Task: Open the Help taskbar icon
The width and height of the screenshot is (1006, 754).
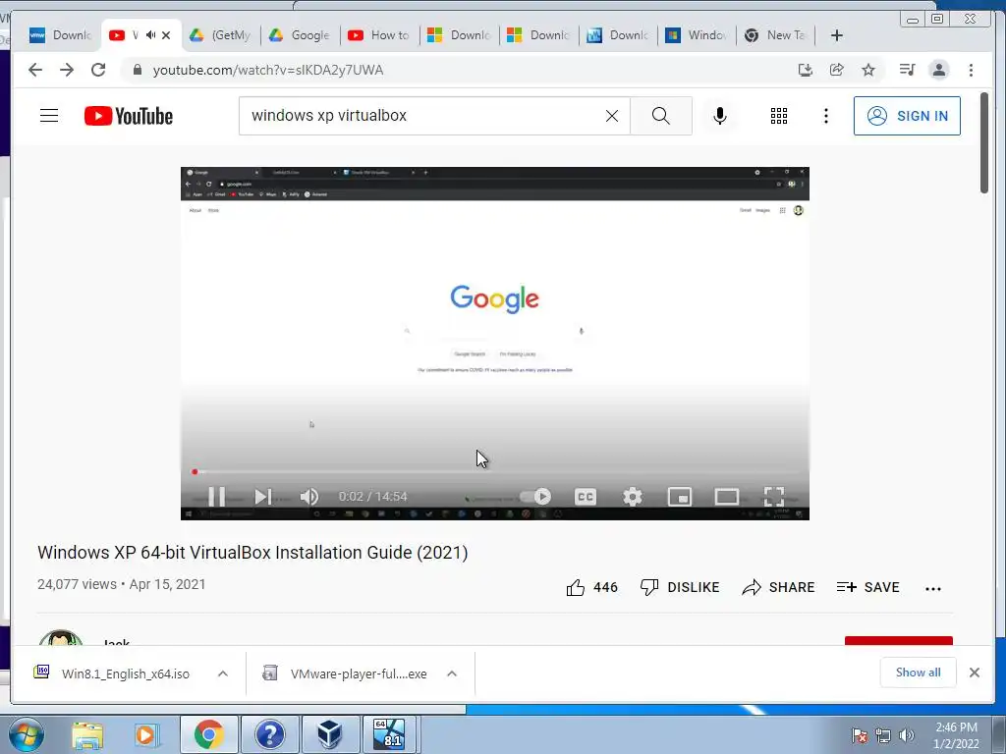Action: click(269, 734)
